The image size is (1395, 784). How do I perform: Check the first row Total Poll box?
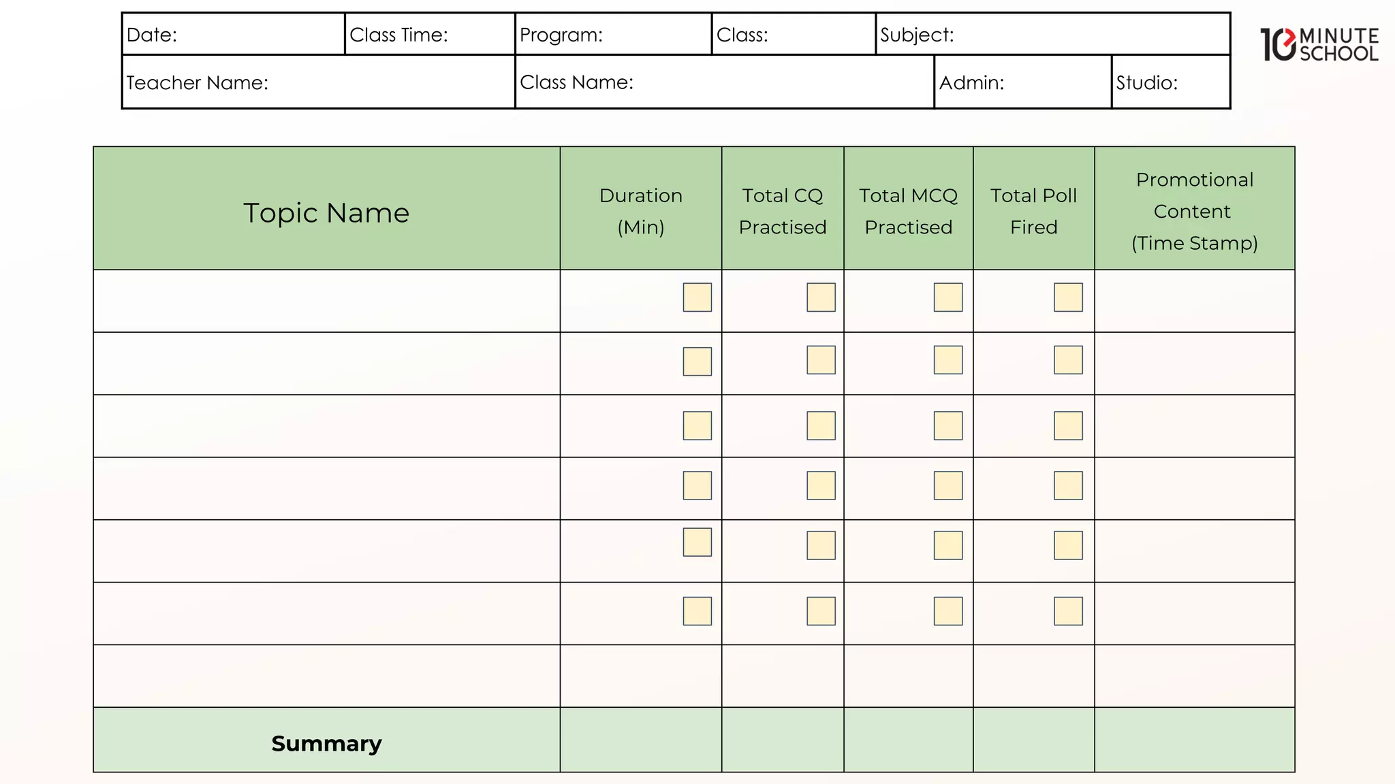click(1067, 297)
